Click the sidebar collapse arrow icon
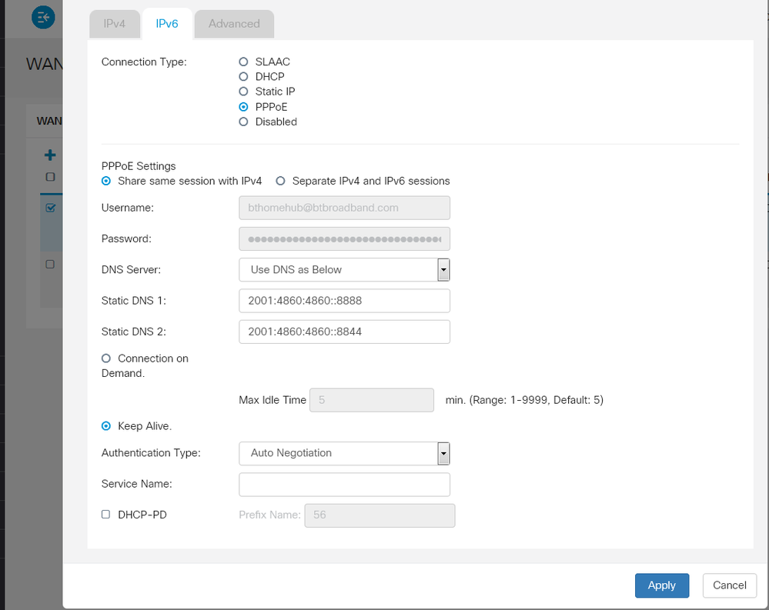This screenshot has height=610, width=769. [x=43, y=17]
